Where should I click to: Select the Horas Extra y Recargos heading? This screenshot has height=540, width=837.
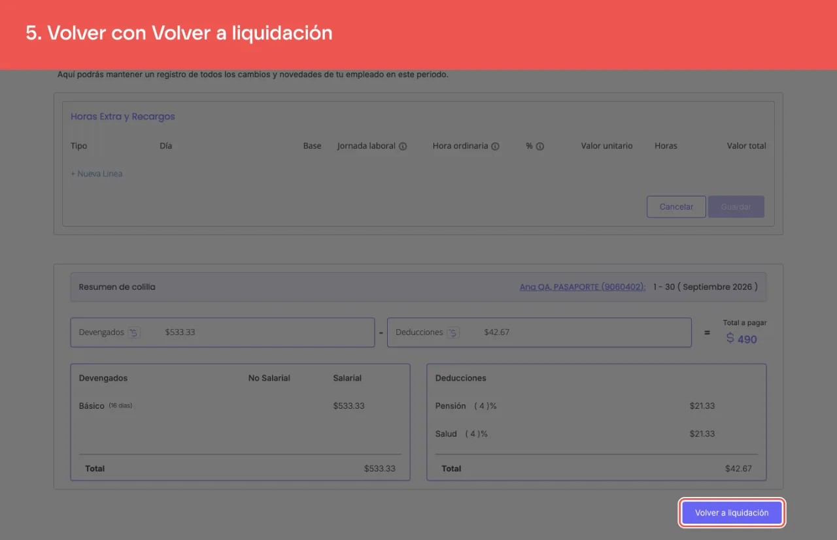[x=123, y=116]
